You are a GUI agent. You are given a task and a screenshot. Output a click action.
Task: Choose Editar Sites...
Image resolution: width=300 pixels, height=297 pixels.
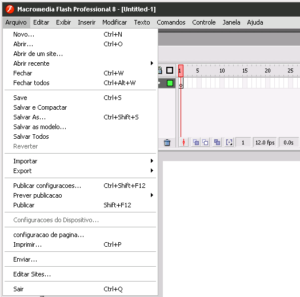coord(81,274)
